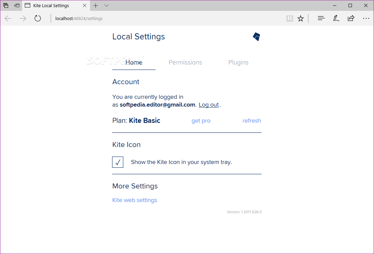This screenshot has width=374, height=254.
Task: Uncheck Show the Kite Icon checkbox
Action: coord(118,162)
